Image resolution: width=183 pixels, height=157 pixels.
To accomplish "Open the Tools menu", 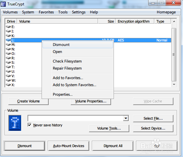I will coord(63,12).
